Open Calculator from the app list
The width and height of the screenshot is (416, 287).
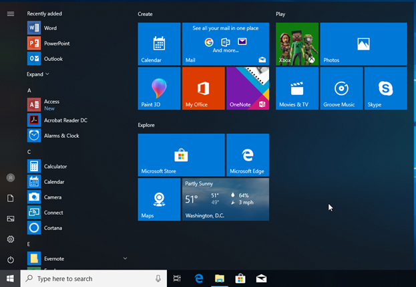pyautogui.click(x=77, y=167)
